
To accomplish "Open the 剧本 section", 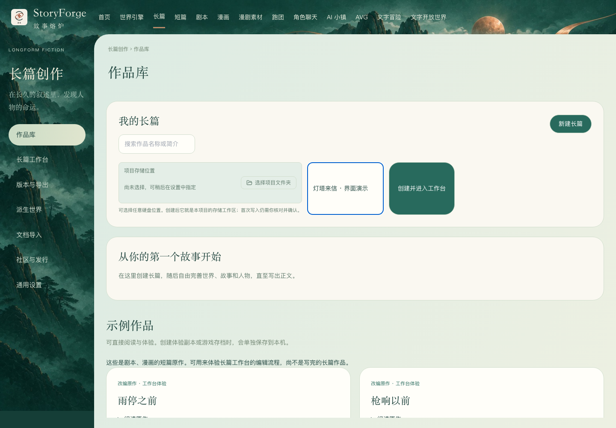I will tap(202, 17).
